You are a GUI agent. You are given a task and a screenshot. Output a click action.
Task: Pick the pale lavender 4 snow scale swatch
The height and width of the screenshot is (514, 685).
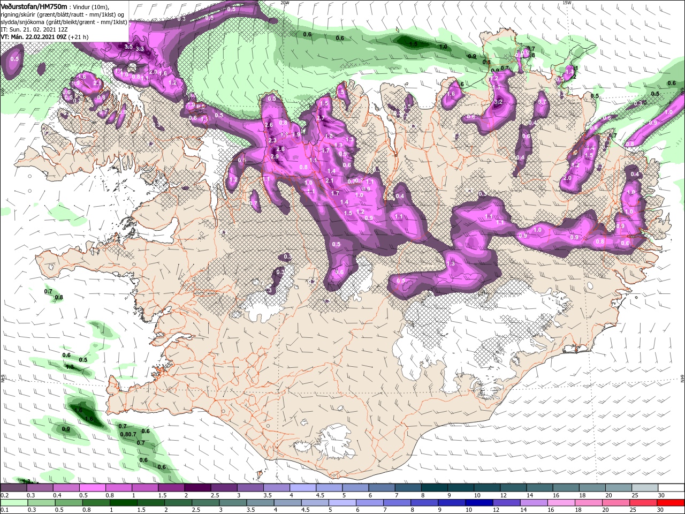(302, 488)
